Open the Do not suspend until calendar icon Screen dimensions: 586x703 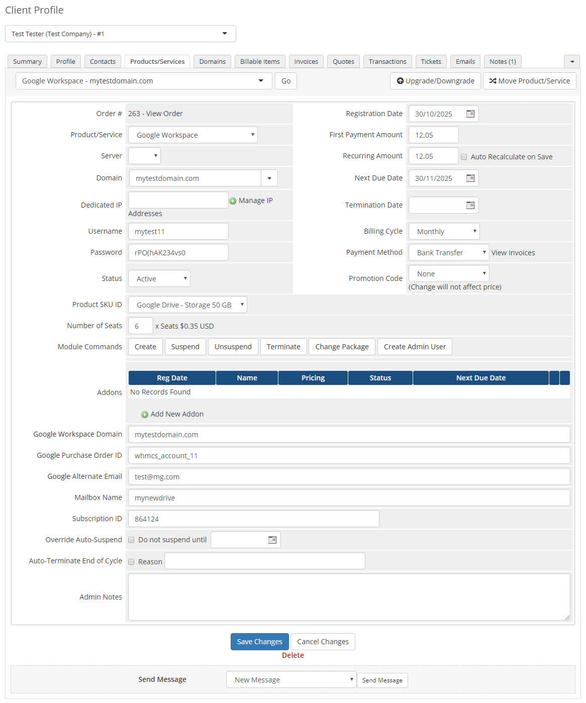pos(272,539)
